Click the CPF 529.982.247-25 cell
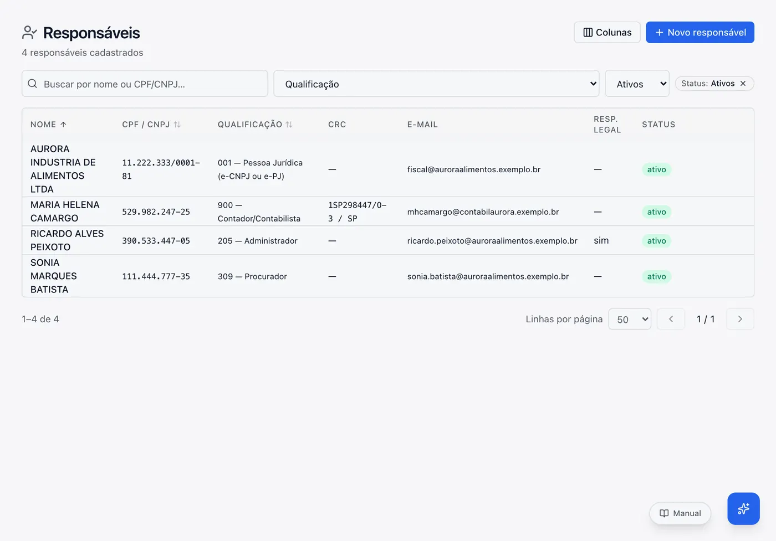This screenshot has width=776, height=541. click(x=156, y=212)
